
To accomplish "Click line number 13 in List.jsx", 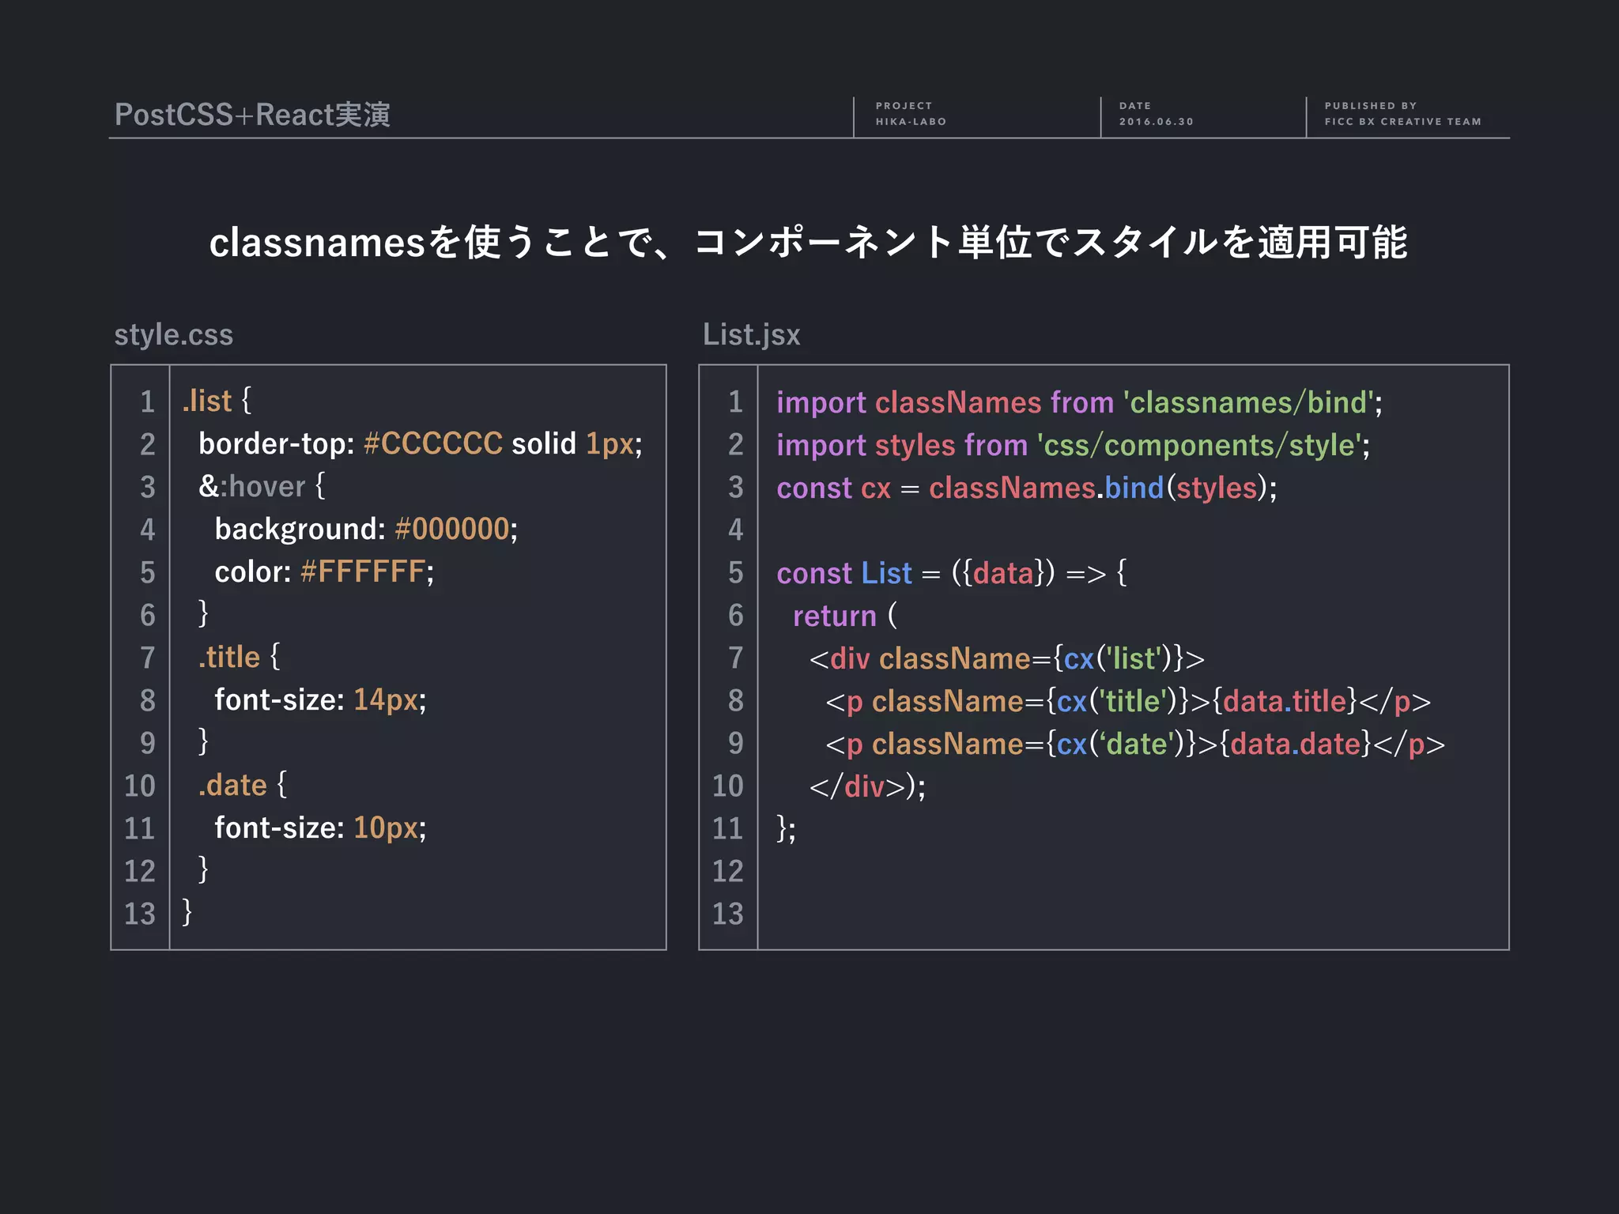I will pyautogui.click(x=727, y=914).
